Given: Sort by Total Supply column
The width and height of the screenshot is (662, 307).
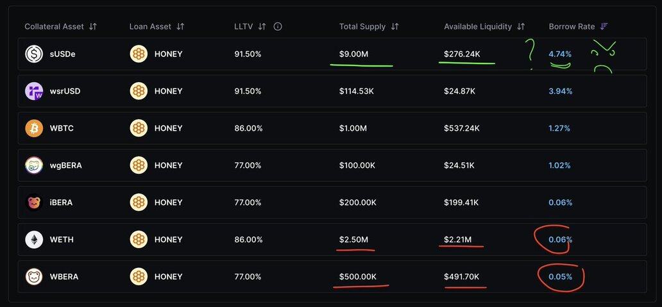Looking at the screenshot, I should (x=395, y=27).
